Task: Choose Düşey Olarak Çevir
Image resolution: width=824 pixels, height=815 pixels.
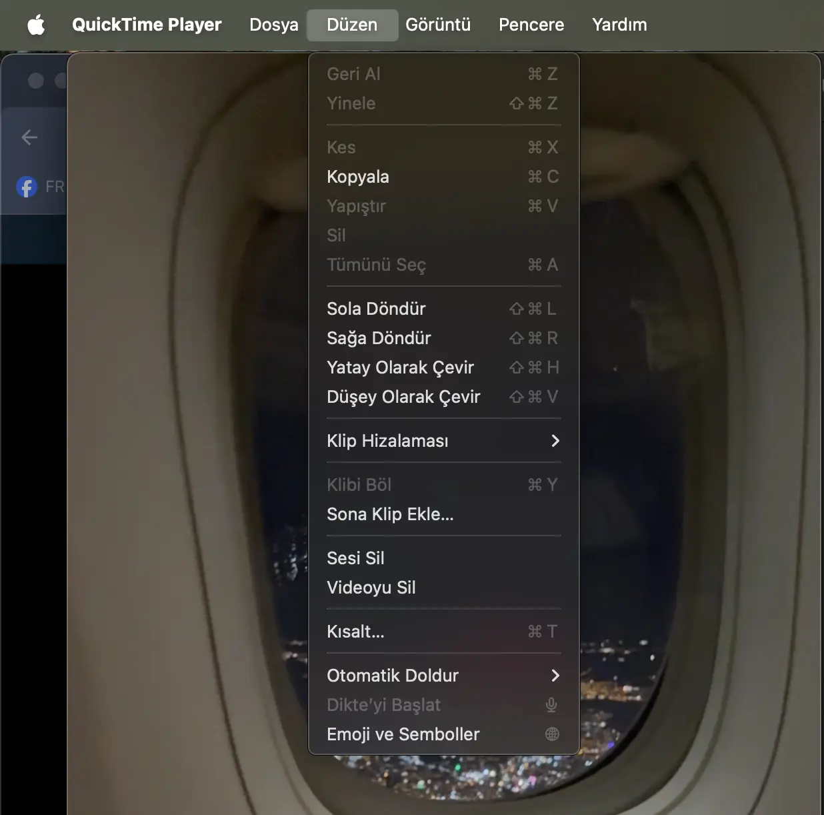Action: point(443,397)
